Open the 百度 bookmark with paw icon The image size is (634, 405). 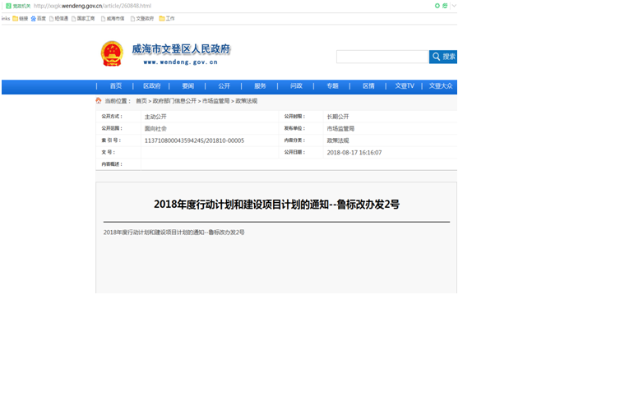38,18
